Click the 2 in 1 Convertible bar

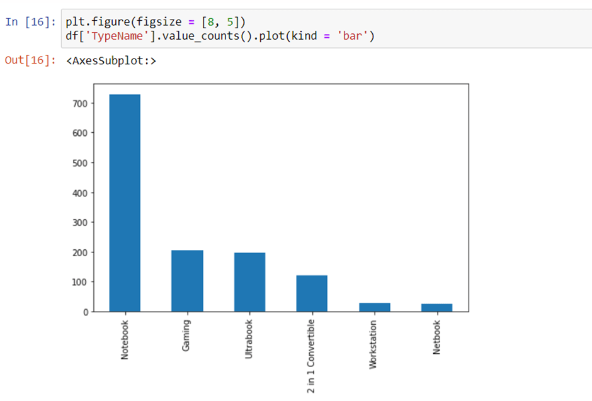pyautogui.click(x=312, y=293)
